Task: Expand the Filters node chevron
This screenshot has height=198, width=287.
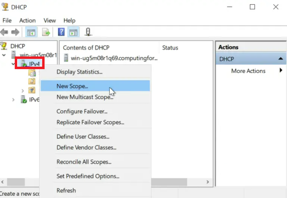Action: point(23,91)
